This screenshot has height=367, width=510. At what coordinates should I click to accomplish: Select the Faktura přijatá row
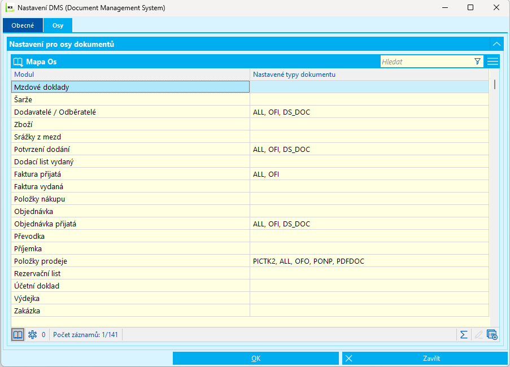[x=250, y=174]
